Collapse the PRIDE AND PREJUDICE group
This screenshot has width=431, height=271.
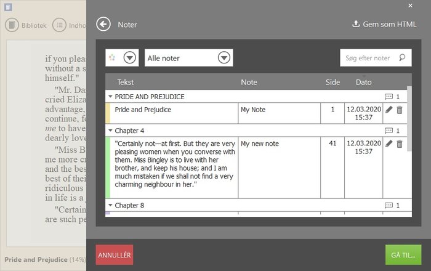point(110,97)
